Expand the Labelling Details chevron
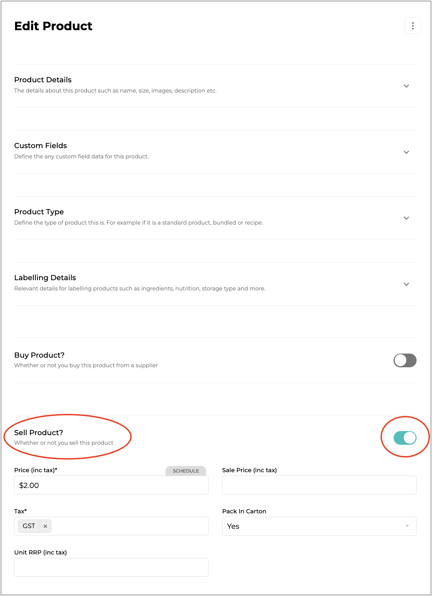Viewport: 432px width, 596px height. tap(406, 284)
